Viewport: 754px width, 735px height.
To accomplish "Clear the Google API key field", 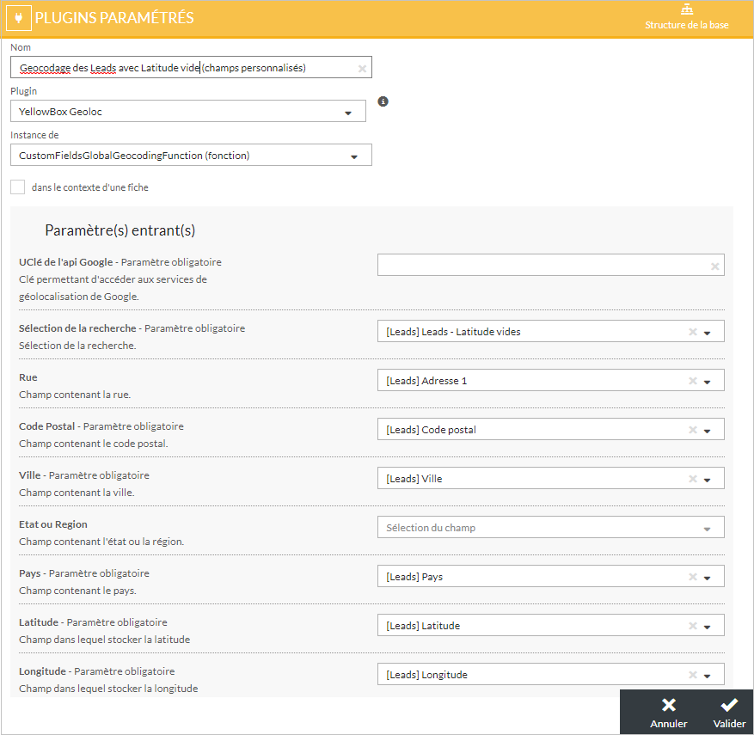I will 714,266.
